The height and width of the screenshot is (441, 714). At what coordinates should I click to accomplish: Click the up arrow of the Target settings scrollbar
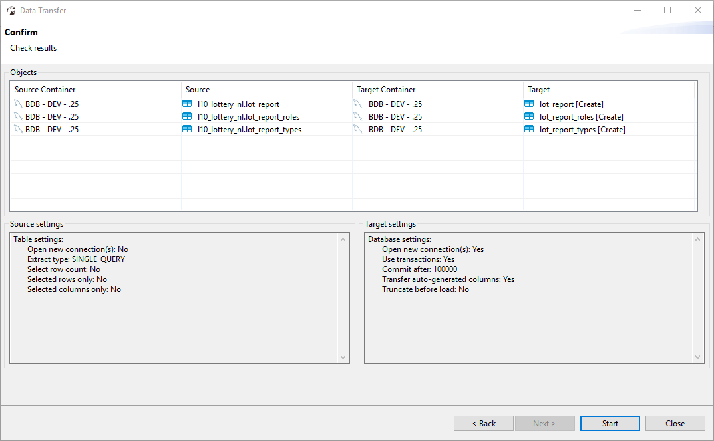(698, 238)
